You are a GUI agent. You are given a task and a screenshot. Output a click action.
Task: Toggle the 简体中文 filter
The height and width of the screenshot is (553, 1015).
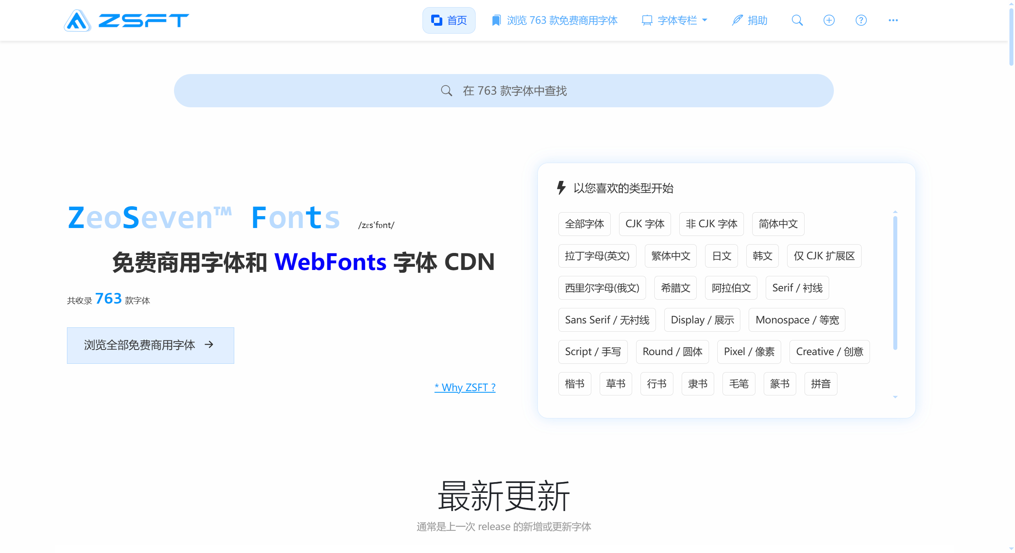[778, 224]
